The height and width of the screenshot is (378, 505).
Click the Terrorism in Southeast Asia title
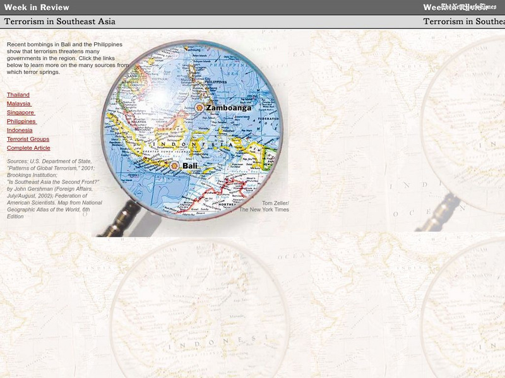(59, 21)
